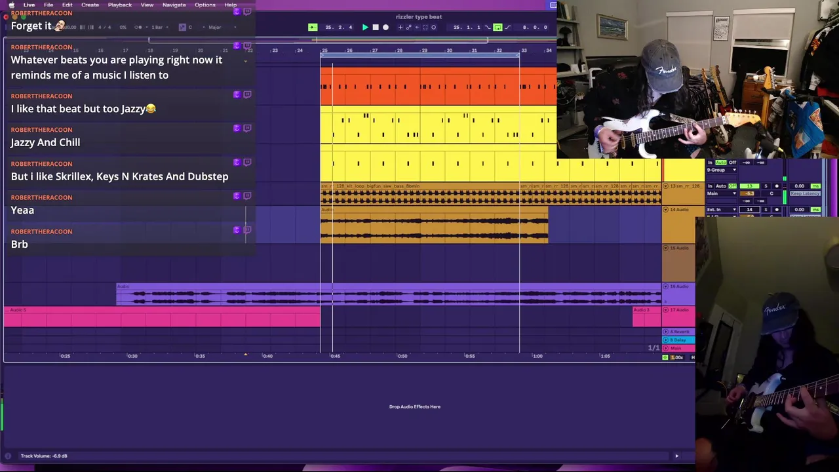Arm the Arrangement Record circle button
The image size is (839, 472).
click(385, 27)
